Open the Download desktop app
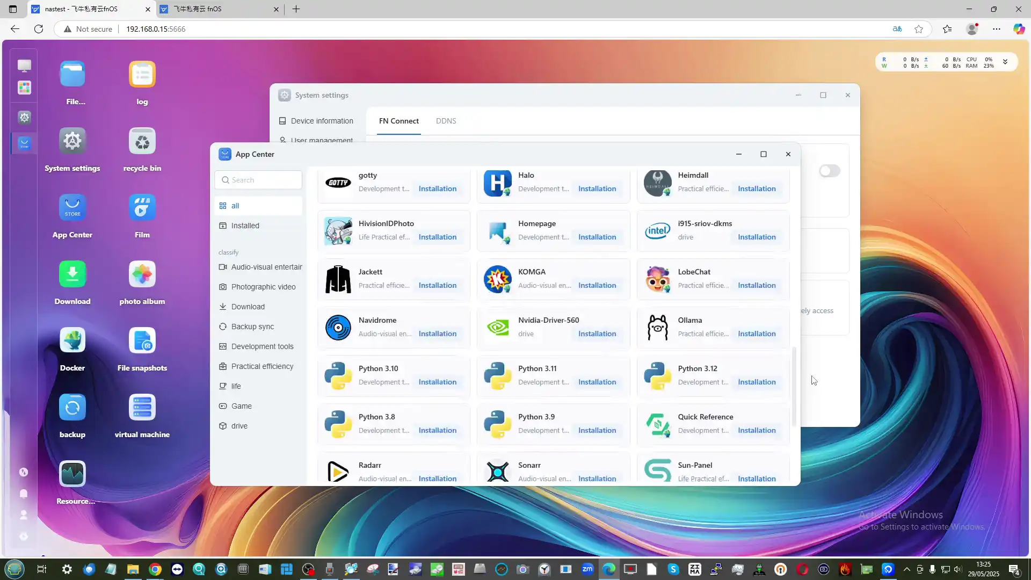Screen dimensions: 1031x580 [72, 274]
